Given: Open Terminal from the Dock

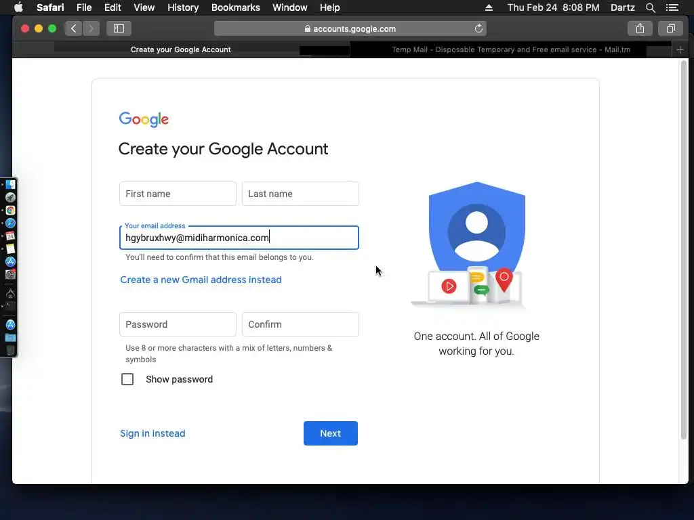Looking at the screenshot, I should point(11,306).
